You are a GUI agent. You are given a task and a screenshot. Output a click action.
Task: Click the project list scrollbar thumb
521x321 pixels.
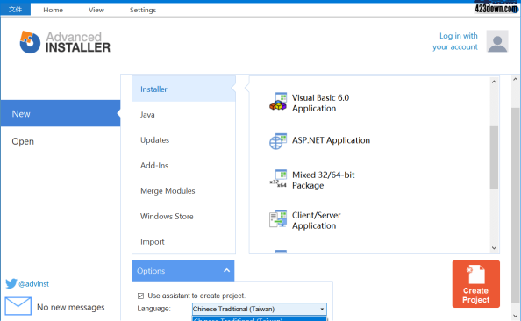pyautogui.click(x=494, y=158)
